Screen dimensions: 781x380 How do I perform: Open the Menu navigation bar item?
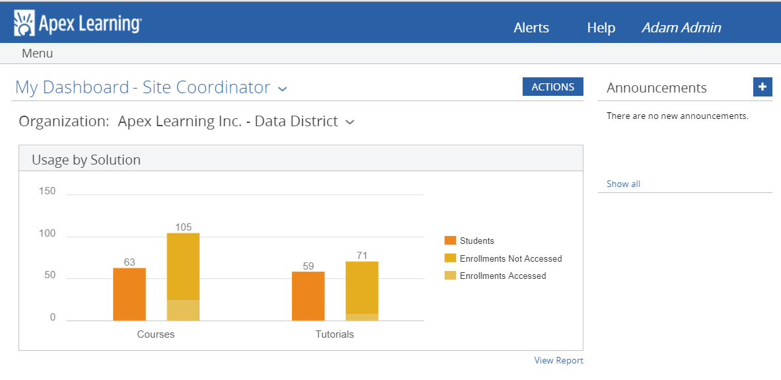click(37, 54)
